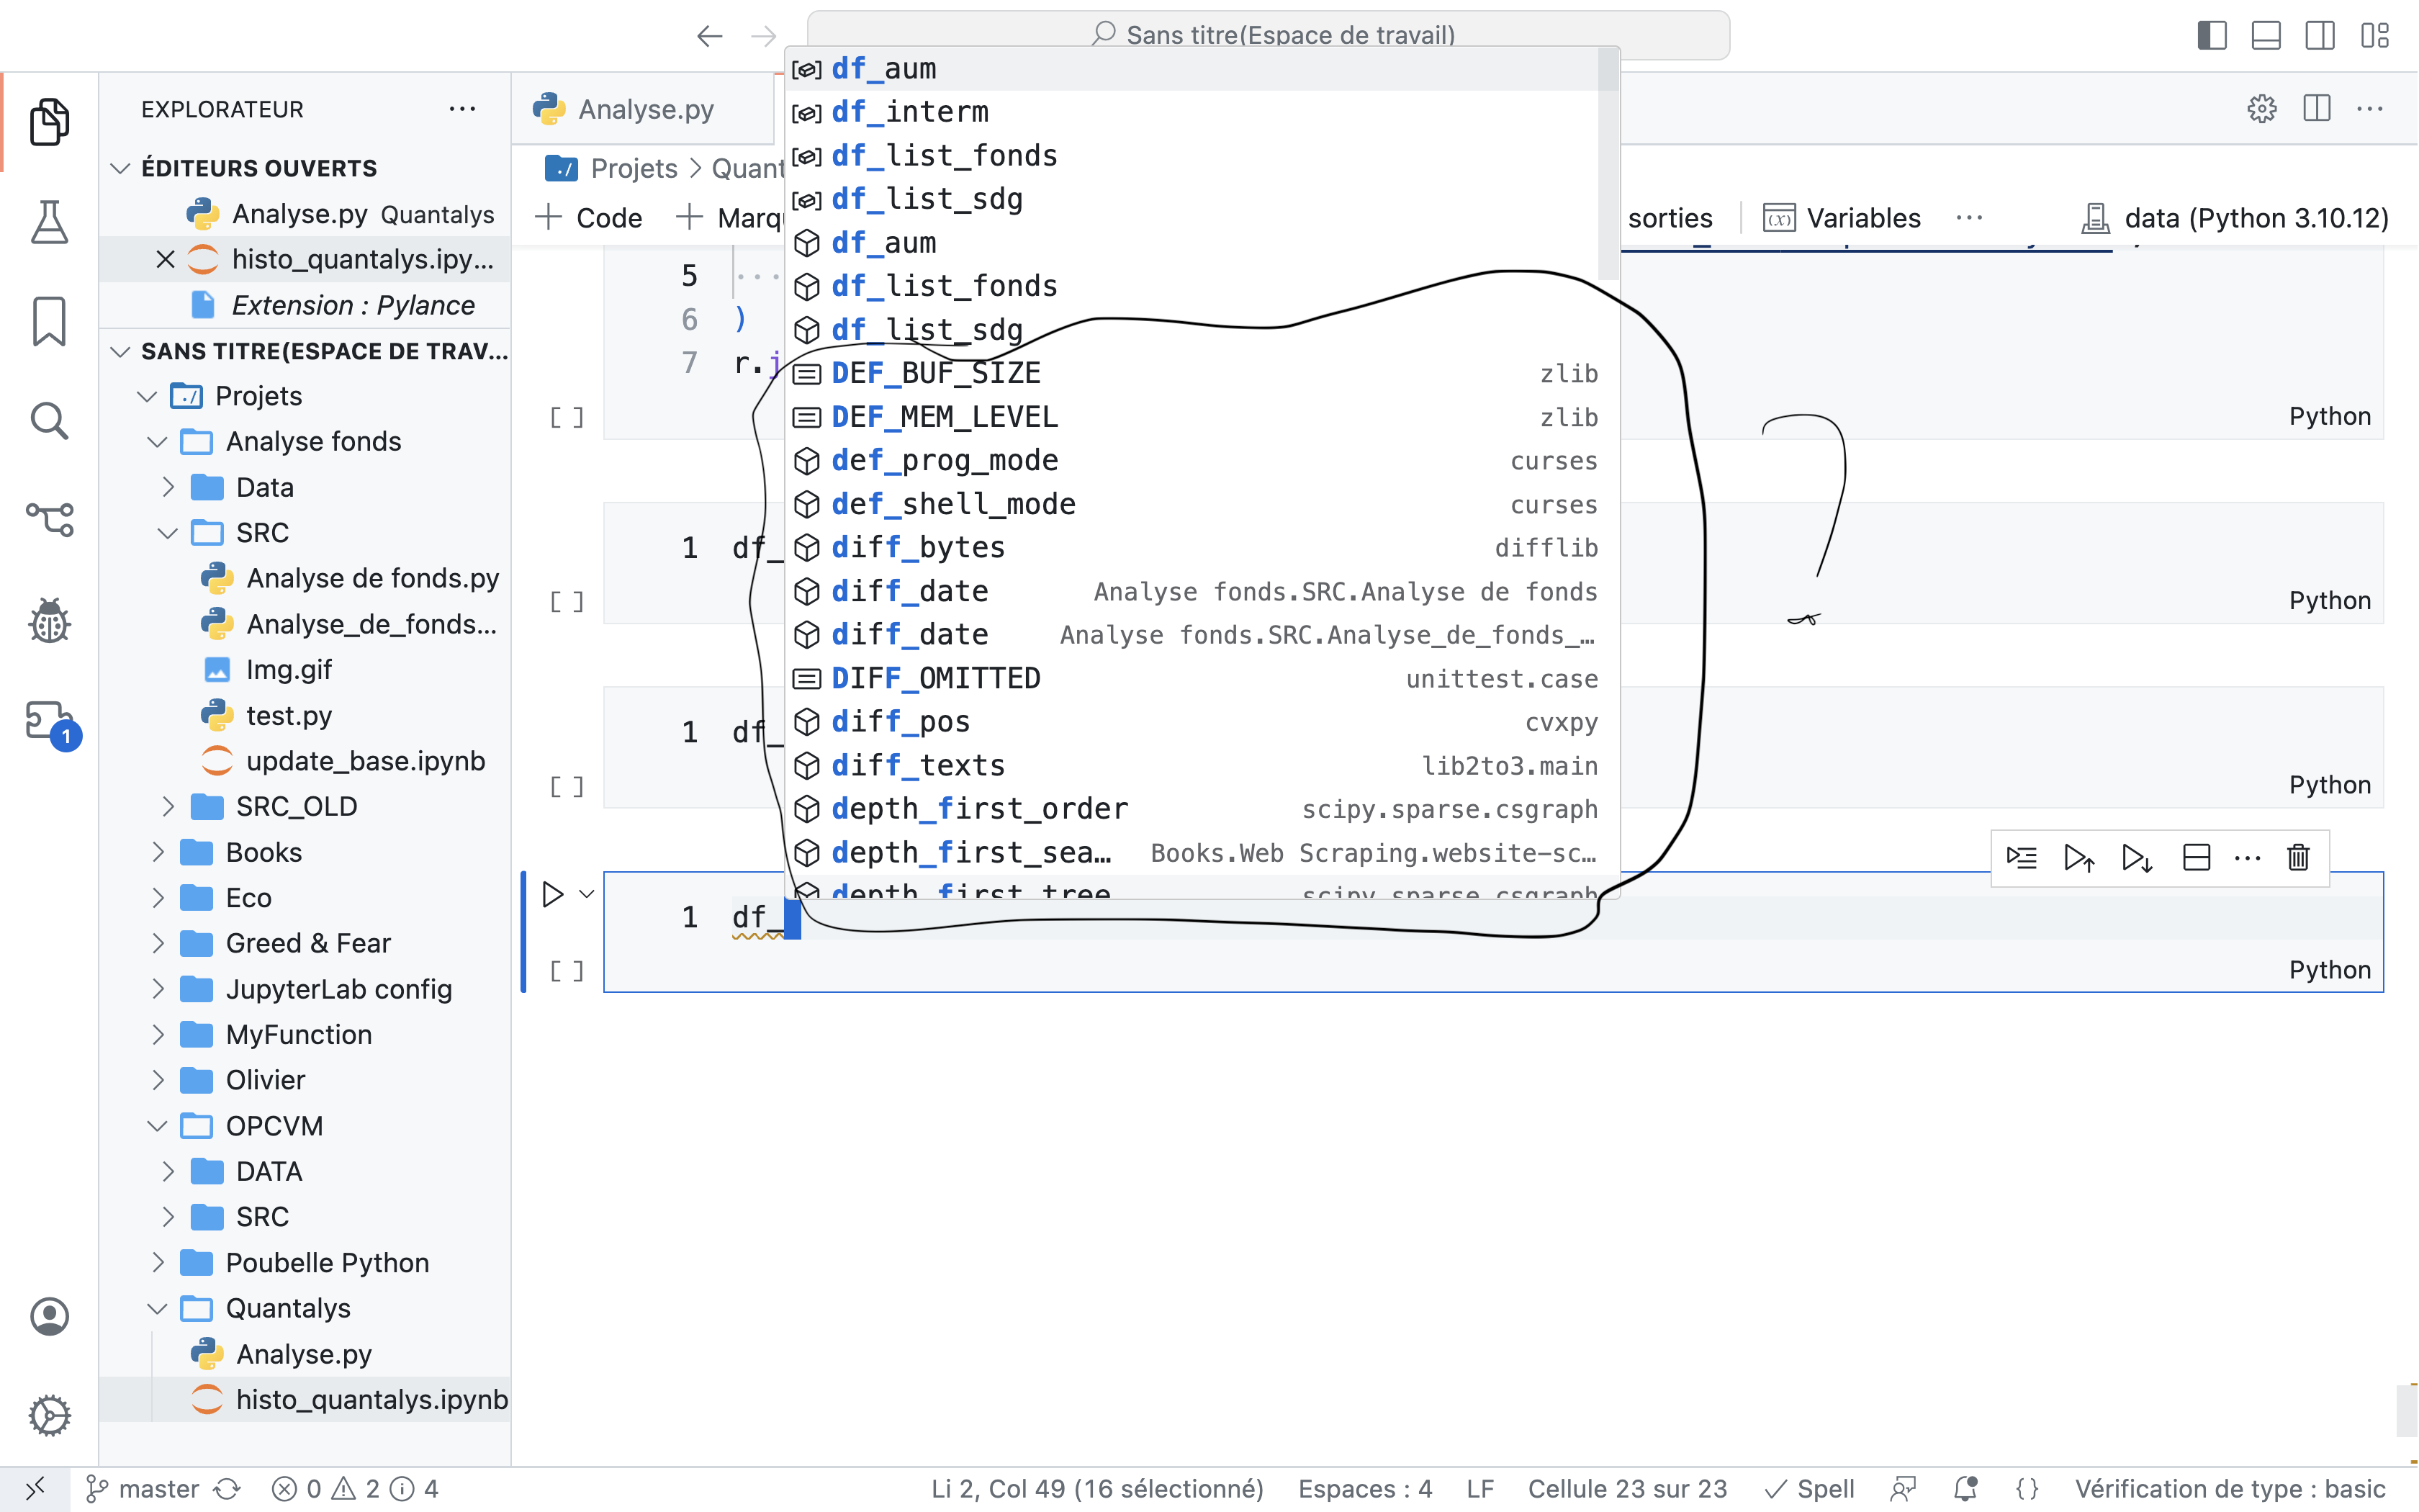Image resolution: width=2419 pixels, height=1512 pixels.
Task: Open the Variables panel
Action: point(1842,218)
